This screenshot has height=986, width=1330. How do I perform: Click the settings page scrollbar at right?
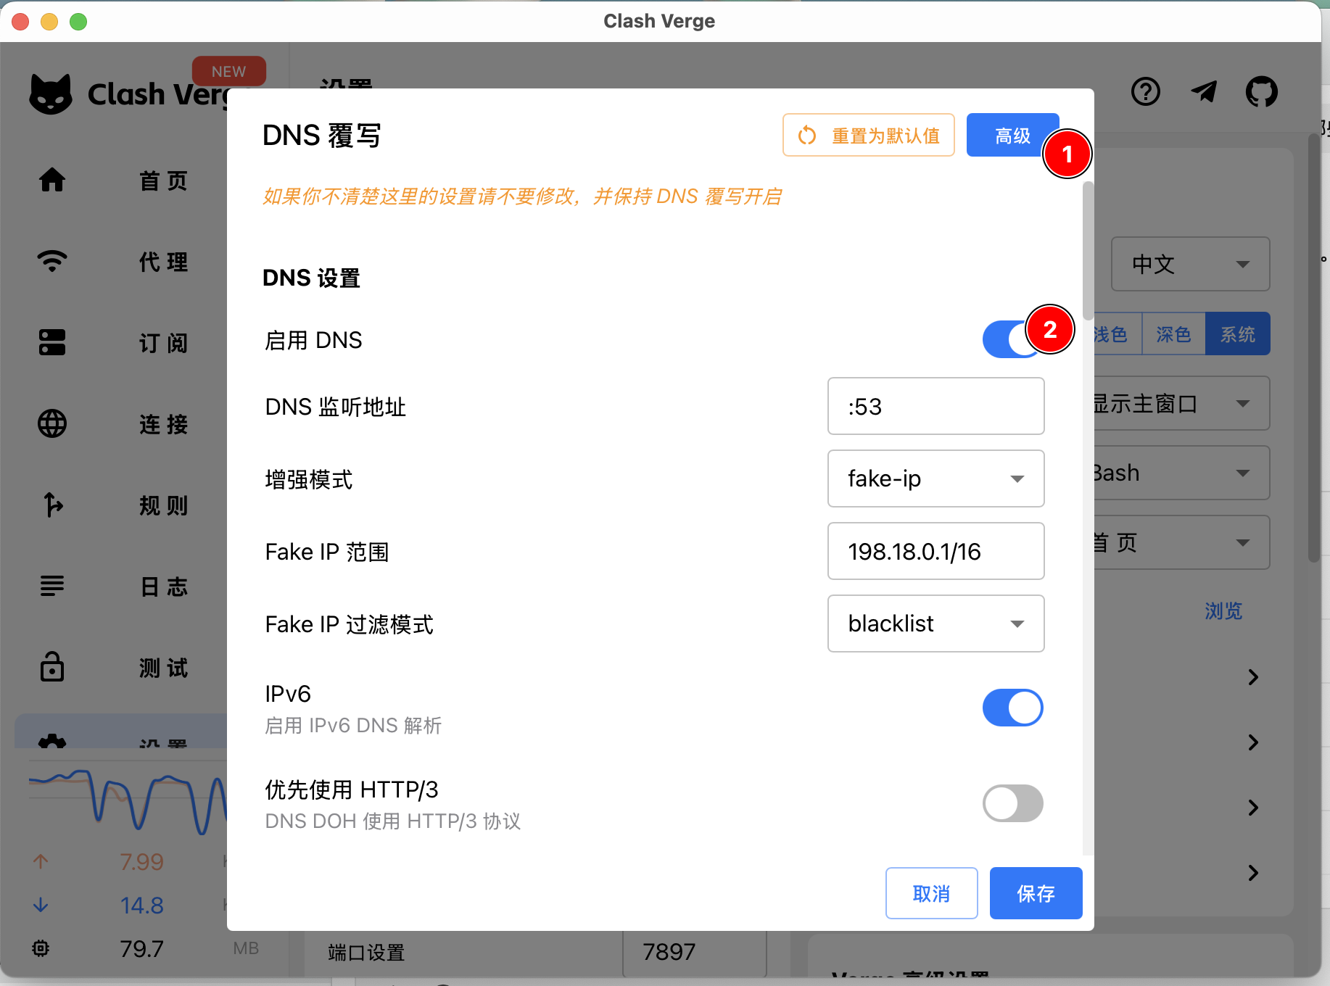tap(1314, 348)
